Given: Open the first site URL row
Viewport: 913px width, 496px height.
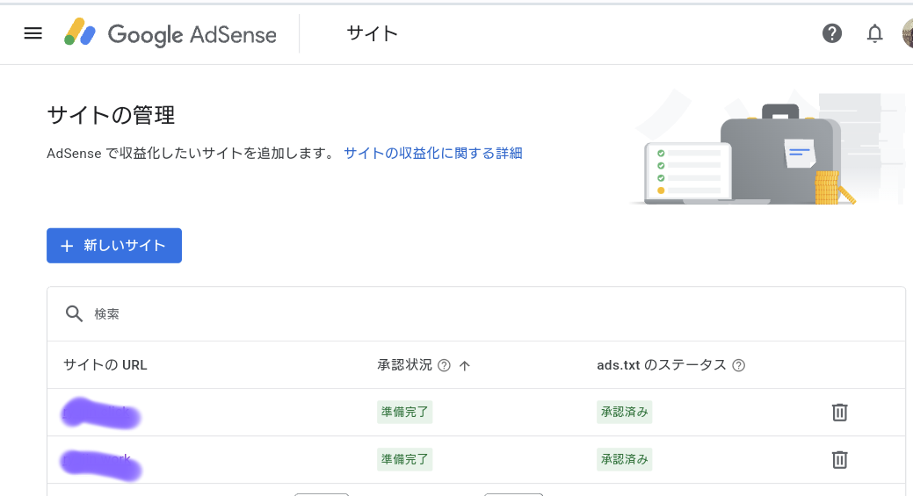Looking at the screenshot, I should (x=100, y=413).
